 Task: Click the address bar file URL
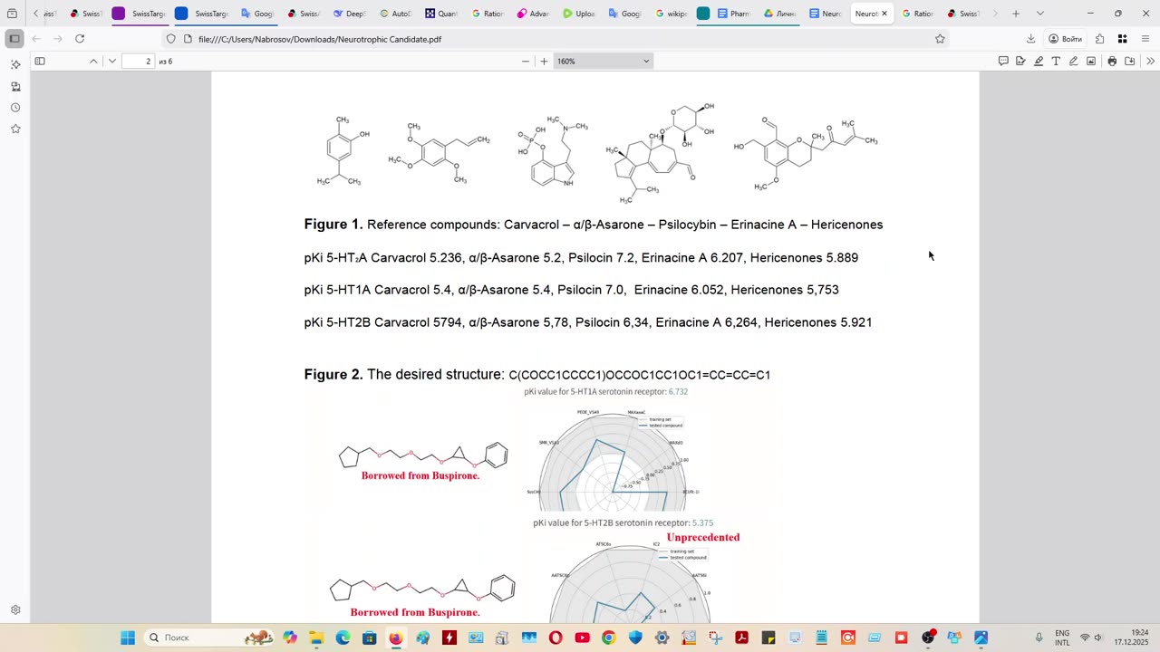[320, 39]
